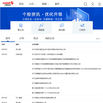
Task: Click the cninf 巨潮资讯 logo
Action: coord(8,4)
